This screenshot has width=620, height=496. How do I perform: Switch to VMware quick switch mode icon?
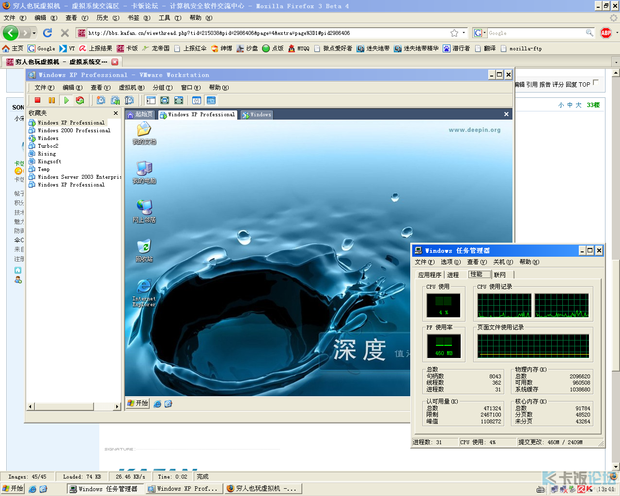click(x=179, y=100)
